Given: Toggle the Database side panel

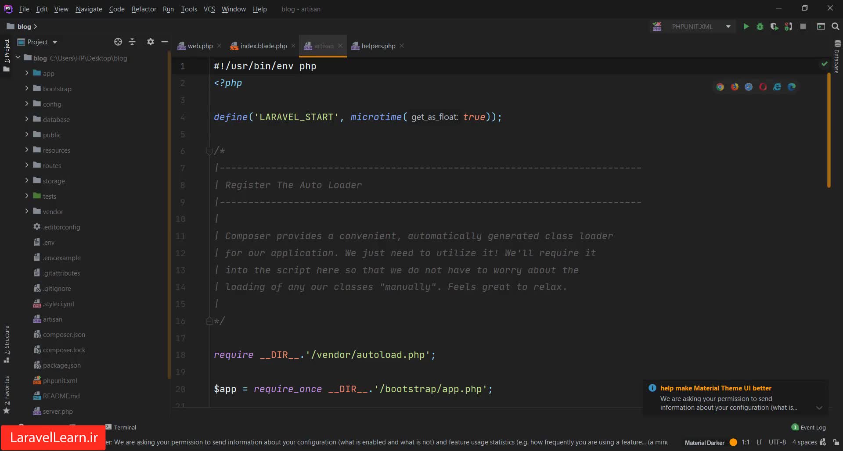Looking at the screenshot, I should click(837, 57).
